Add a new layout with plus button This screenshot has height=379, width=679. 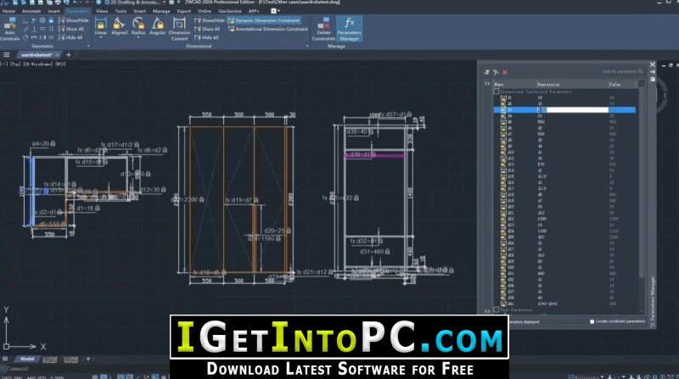88,359
